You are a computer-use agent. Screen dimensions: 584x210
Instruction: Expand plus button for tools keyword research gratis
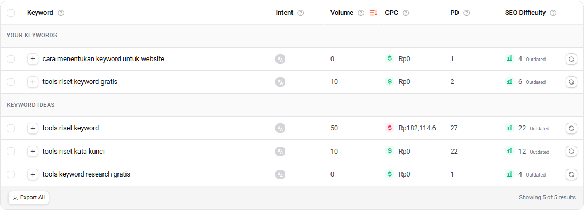33,174
